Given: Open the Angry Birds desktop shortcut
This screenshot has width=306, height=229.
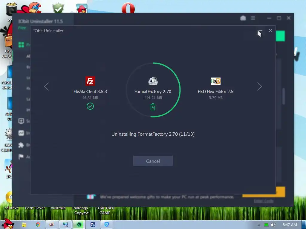Looking at the screenshot, I should pos(82,9).
